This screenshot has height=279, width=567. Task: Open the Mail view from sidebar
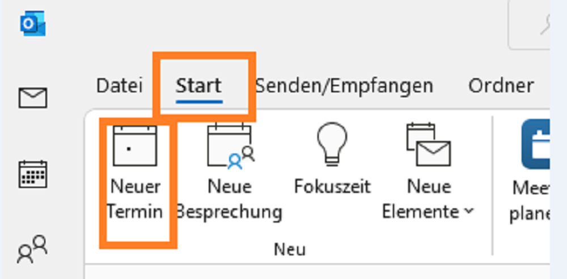click(x=32, y=98)
